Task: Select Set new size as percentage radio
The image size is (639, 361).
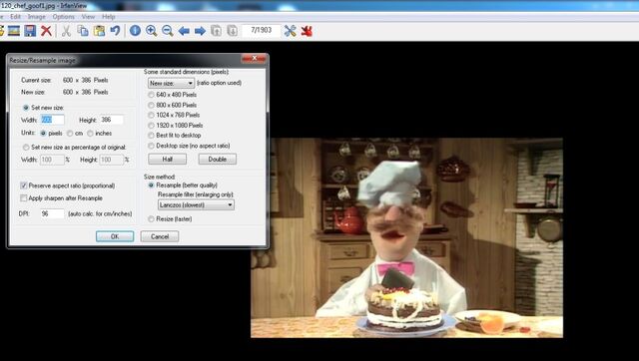Action: (26, 148)
